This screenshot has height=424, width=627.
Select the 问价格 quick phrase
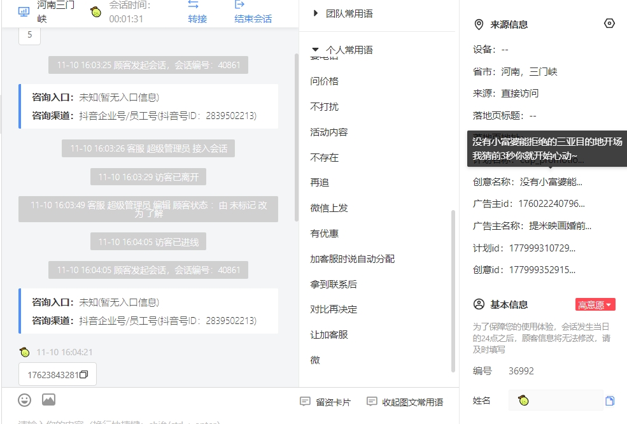(x=324, y=81)
